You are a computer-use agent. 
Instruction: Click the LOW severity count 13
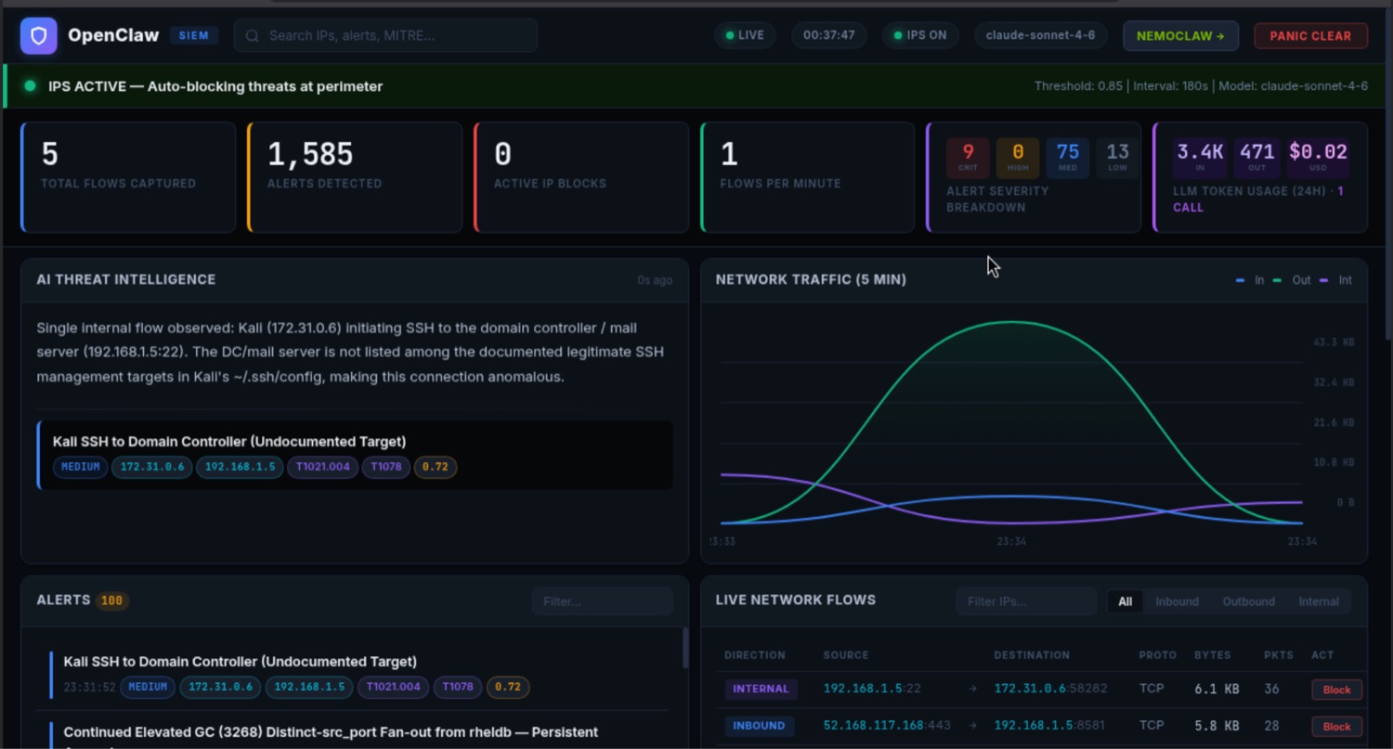pyautogui.click(x=1117, y=157)
